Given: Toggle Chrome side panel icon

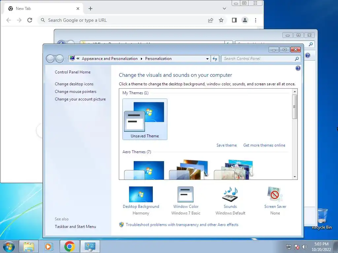Looking at the screenshot, I should tap(234, 20).
